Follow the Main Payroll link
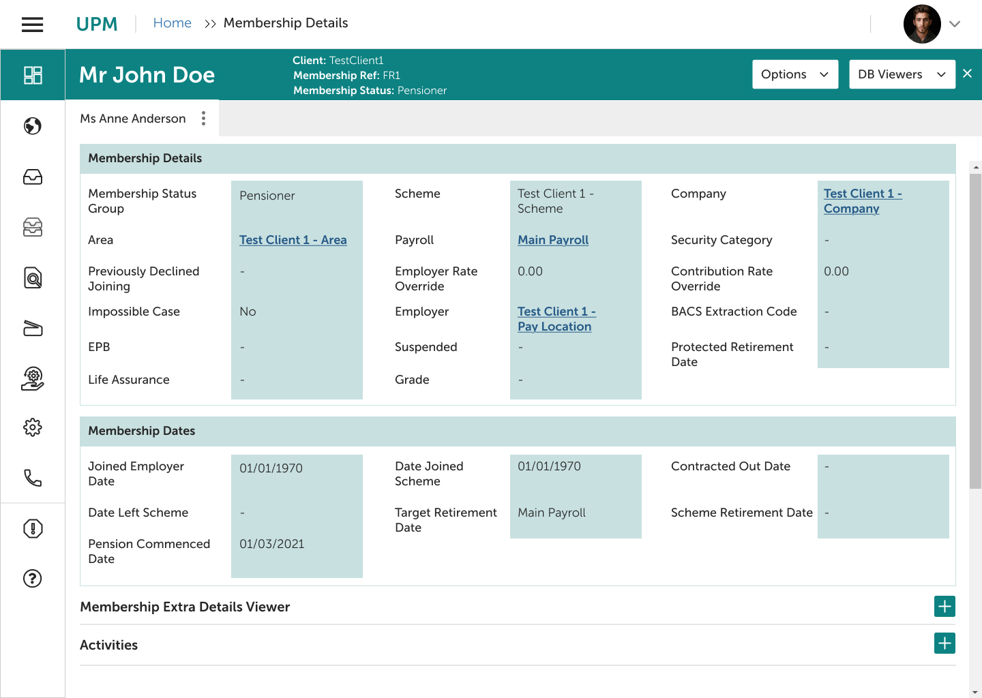This screenshot has width=982, height=698. pyautogui.click(x=553, y=240)
